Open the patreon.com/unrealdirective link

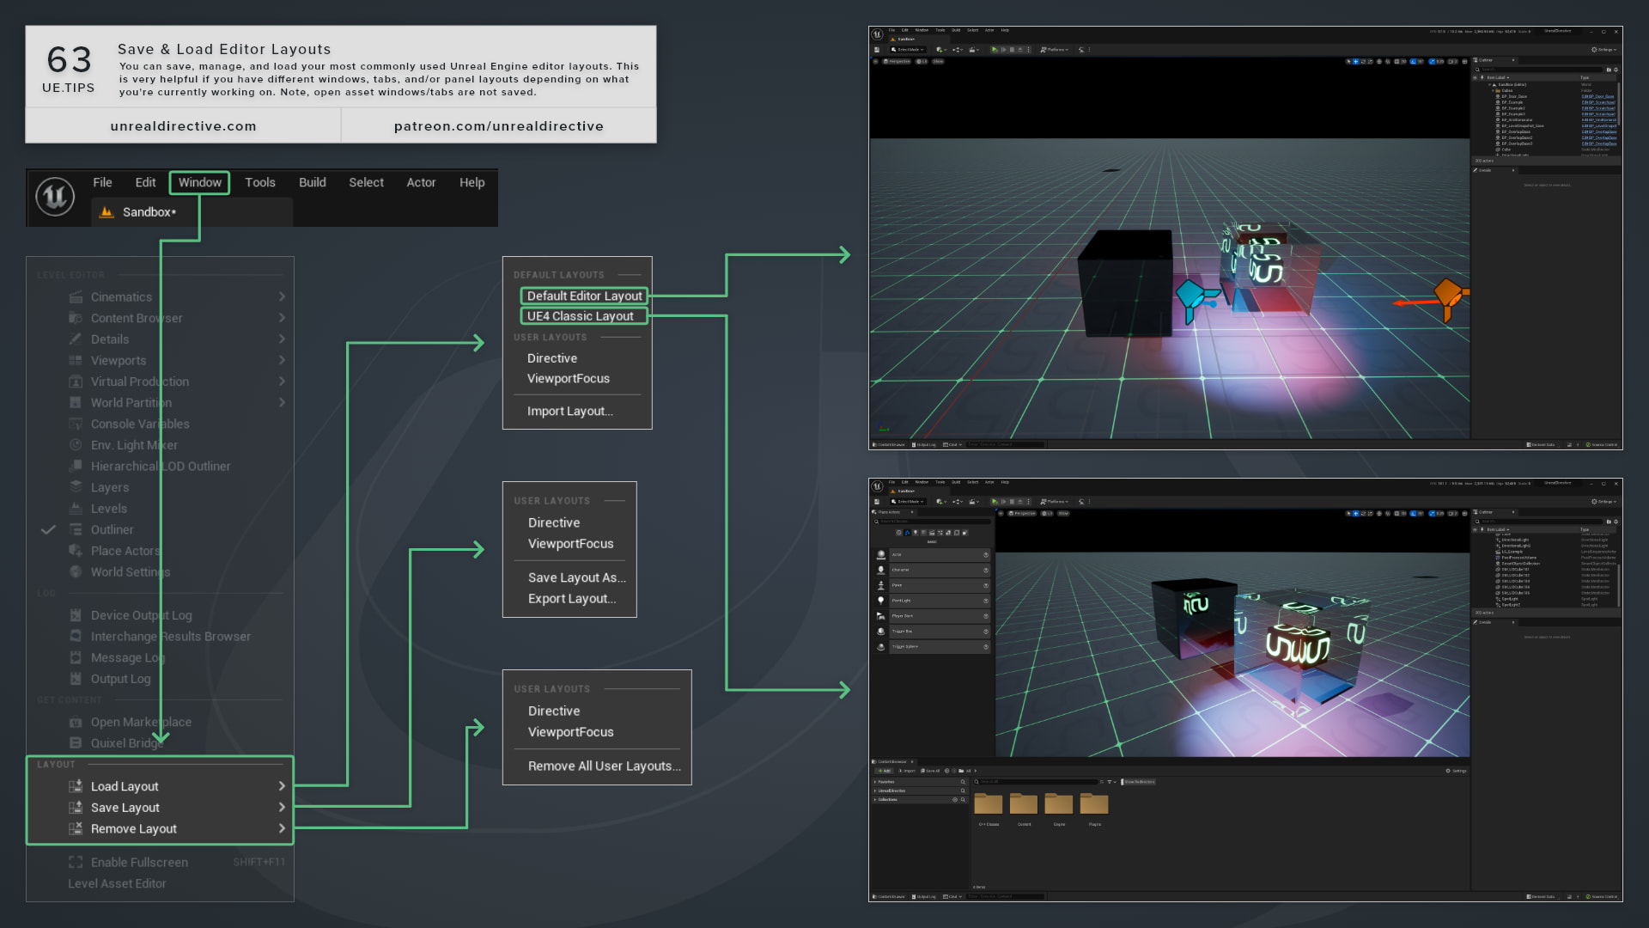[x=498, y=126]
